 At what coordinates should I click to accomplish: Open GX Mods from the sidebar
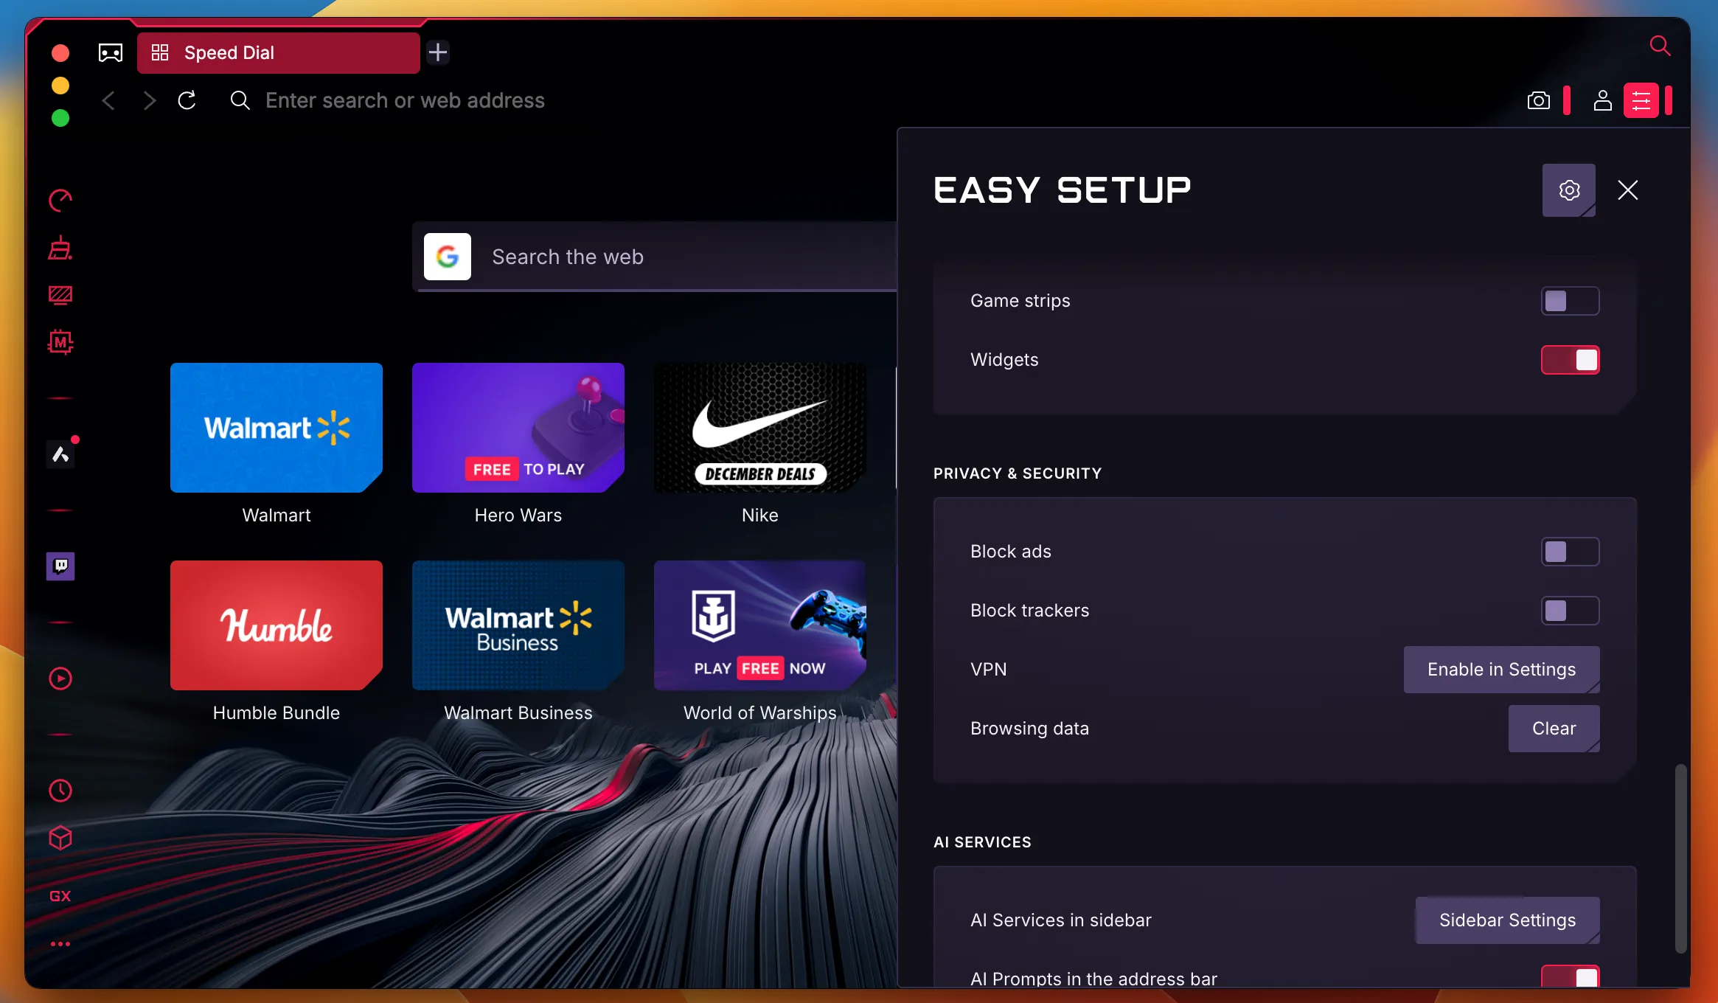coord(60,341)
